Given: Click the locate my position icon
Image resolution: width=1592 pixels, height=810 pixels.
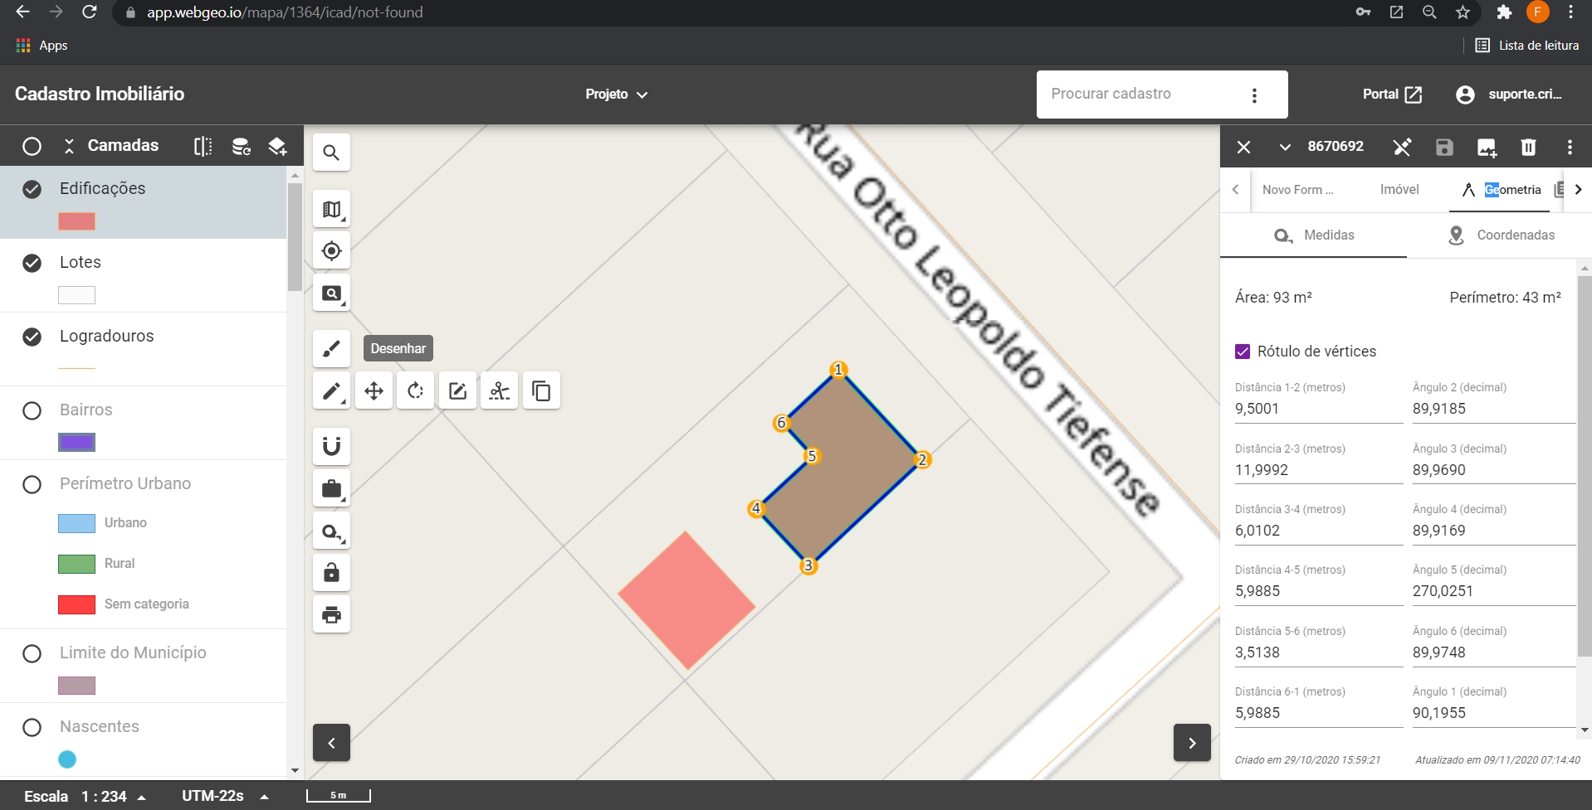Looking at the screenshot, I should (x=331, y=251).
